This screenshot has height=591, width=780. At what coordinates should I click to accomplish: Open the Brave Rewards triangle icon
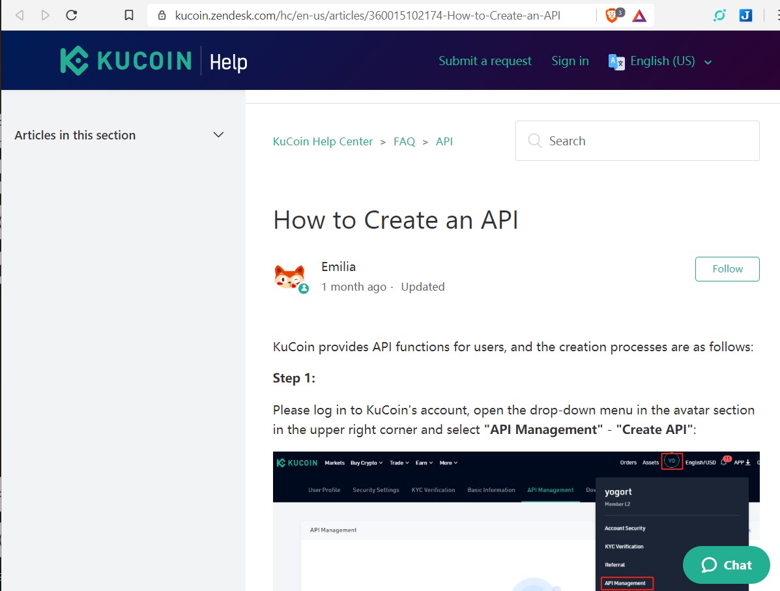(639, 16)
